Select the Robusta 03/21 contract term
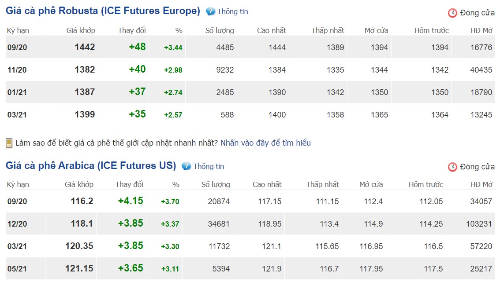 click(17, 115)
